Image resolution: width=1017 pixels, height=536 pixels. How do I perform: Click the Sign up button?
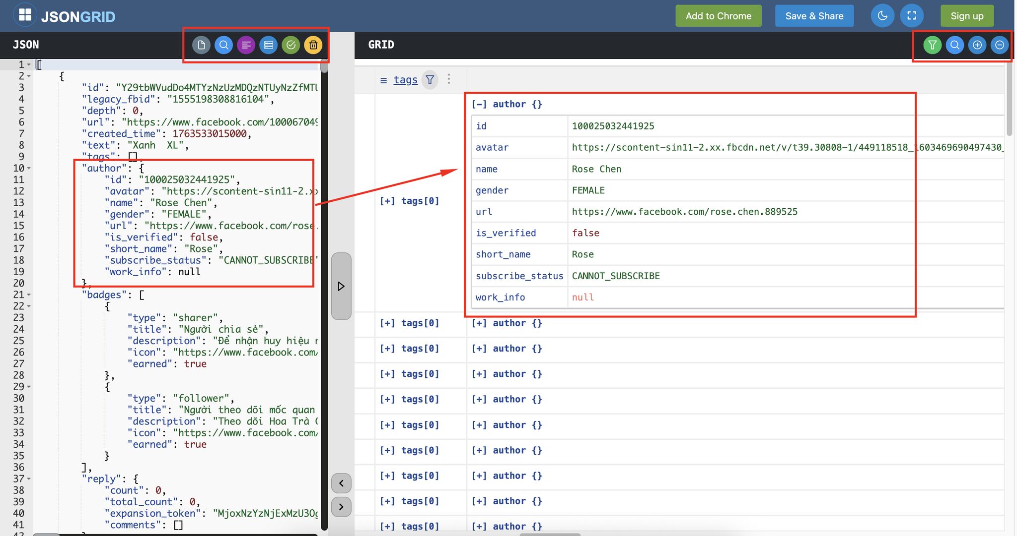coord(967,16)
